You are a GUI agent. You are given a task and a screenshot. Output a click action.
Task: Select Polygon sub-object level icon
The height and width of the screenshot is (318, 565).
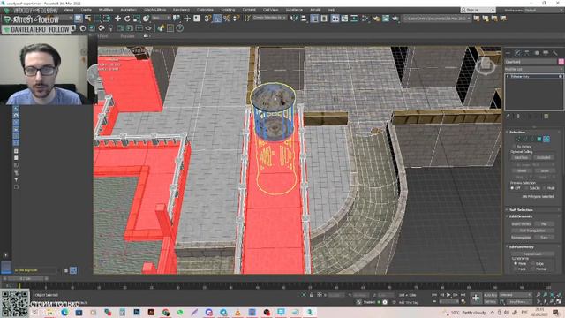click(x=539, y=139)
